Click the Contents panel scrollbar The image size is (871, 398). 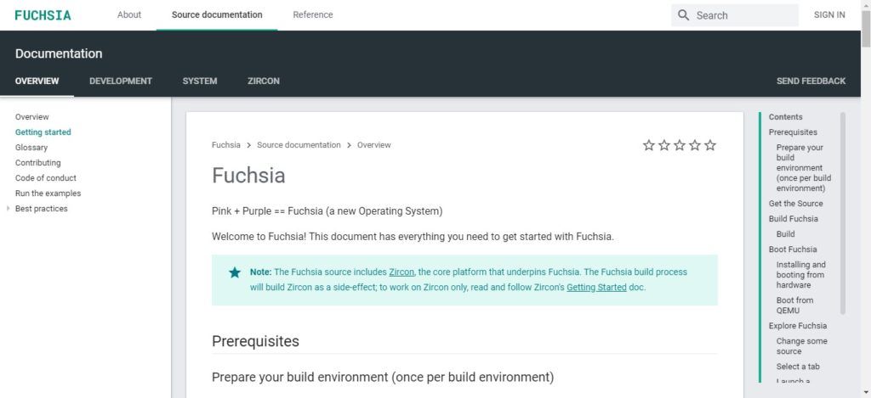click(x=843, y=213)
